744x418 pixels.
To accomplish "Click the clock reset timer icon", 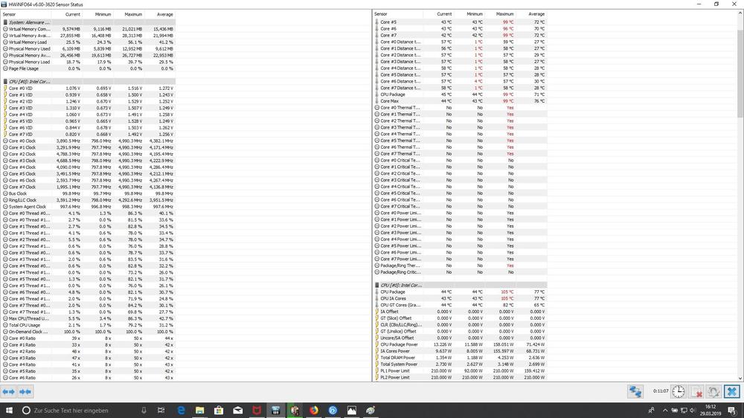I will 679,391.
